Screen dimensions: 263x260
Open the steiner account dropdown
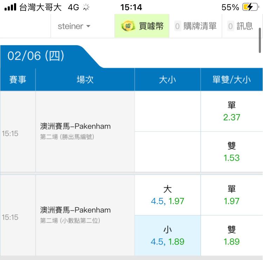point(74,26)
